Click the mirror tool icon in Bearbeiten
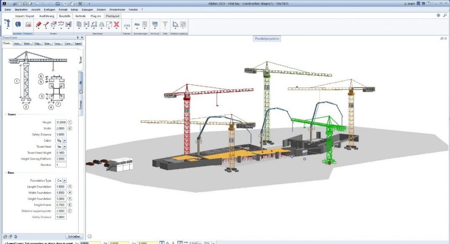The width and height of the screenshot is (450, 244). [x=101, y=24]
